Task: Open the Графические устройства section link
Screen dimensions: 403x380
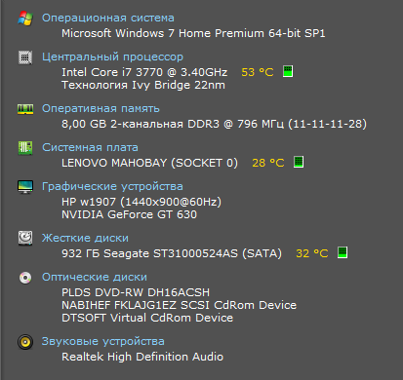Action: [112, 186]
